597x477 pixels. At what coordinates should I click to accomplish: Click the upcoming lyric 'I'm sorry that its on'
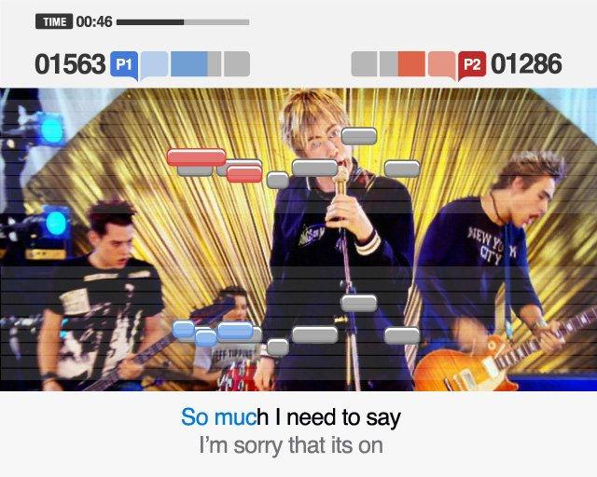coord(291,445)
